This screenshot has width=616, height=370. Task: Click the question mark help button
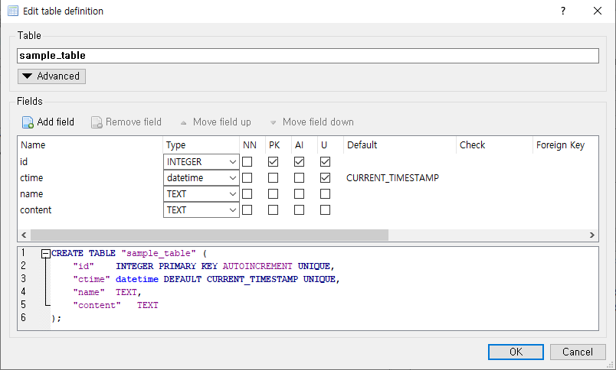(x=563, y=11)
